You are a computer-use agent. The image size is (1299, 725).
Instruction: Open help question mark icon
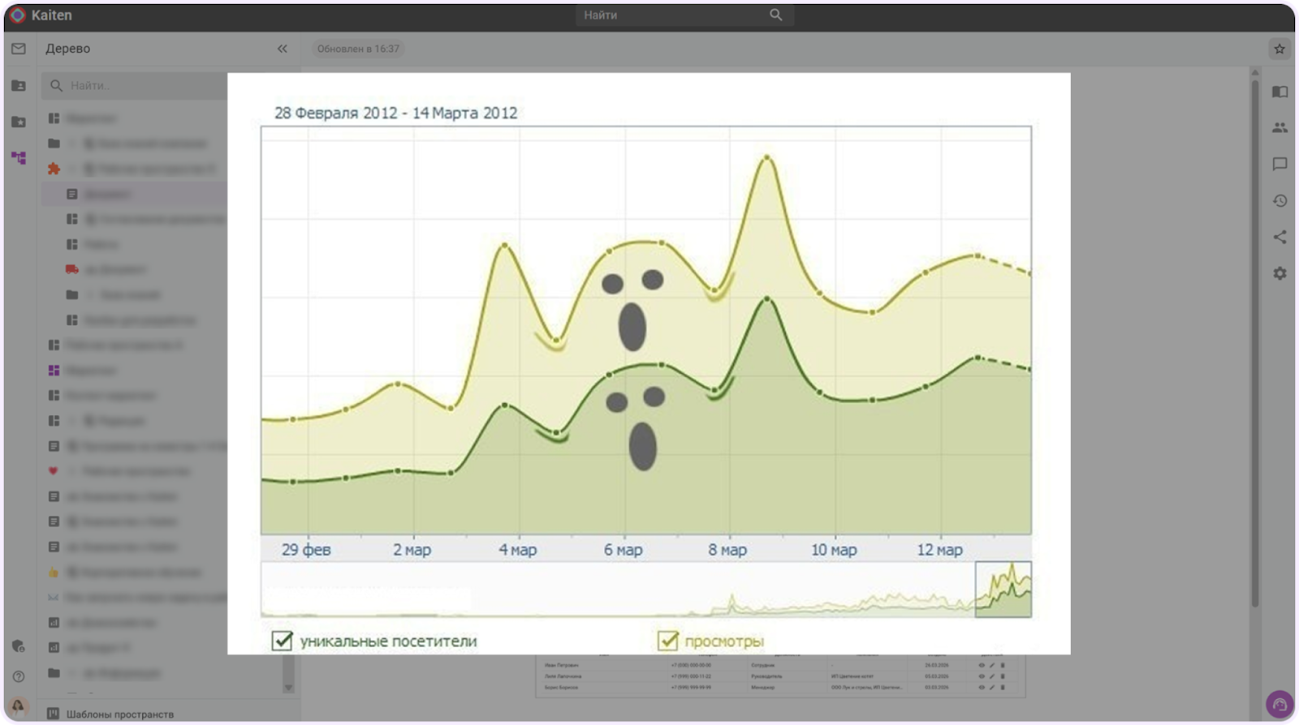point(18,676)
